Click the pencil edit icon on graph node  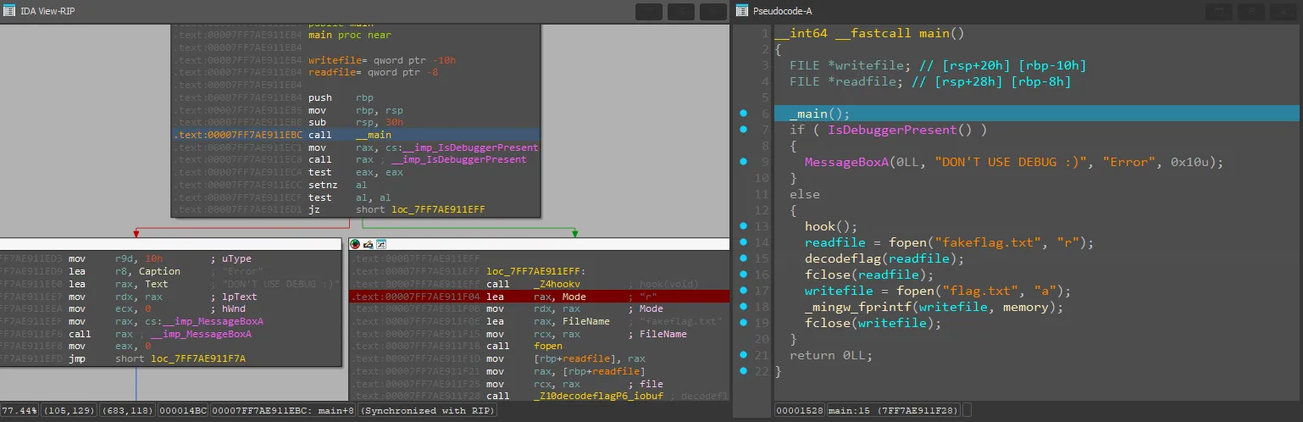coord(369,244)
